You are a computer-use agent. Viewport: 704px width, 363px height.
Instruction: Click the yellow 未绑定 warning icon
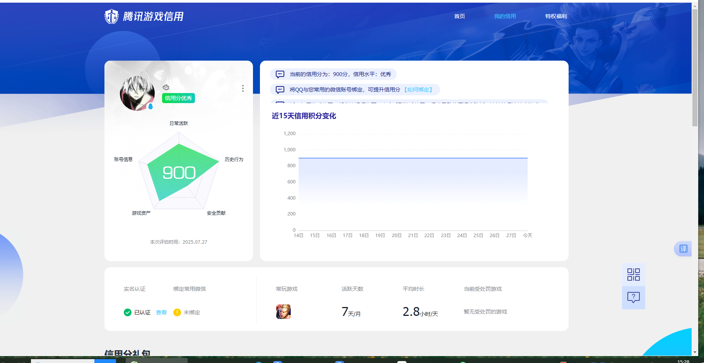[x=177, y=312]
